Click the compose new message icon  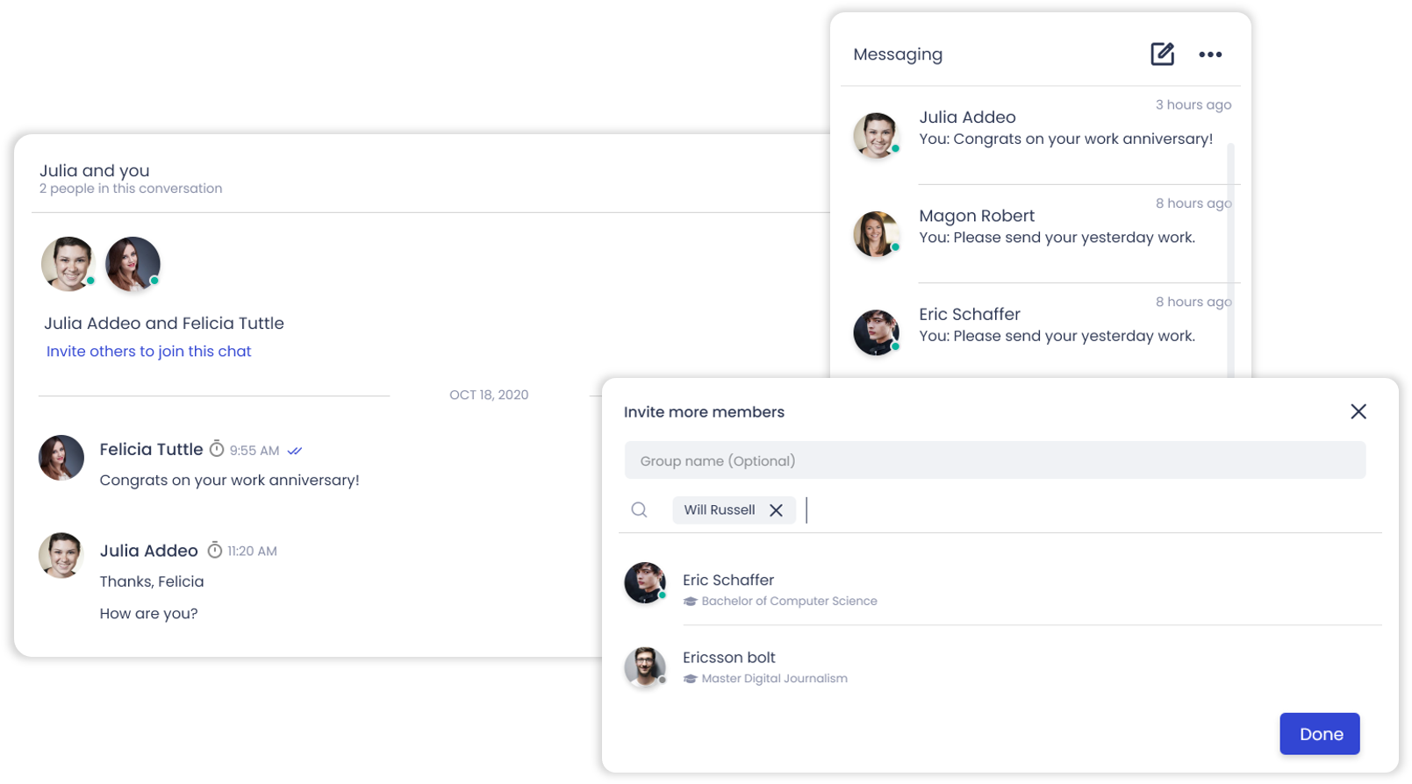[1162, 53]
